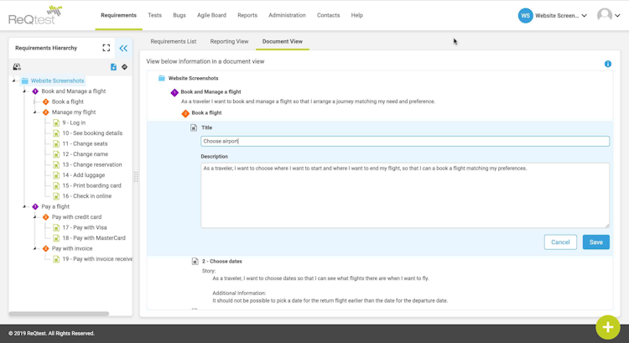Screen dimensions: 629x343
Task: Click into the Title input field
Action: point(405,141)
